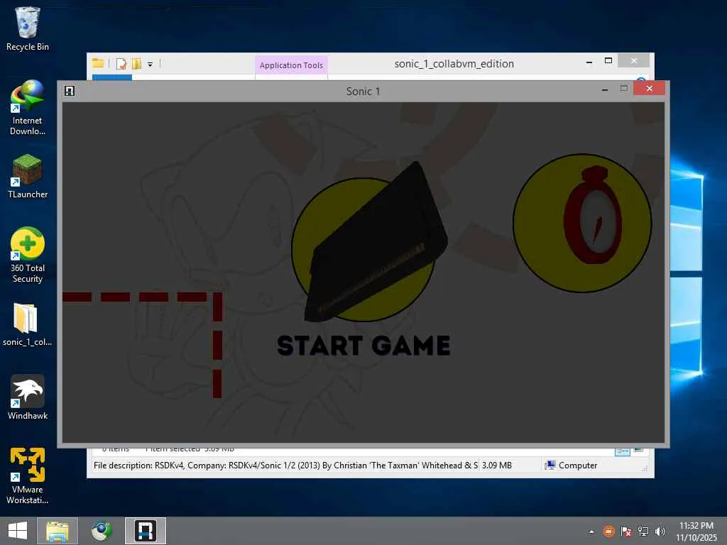Click the RSDK Sonic taskbar button
Image resolution: width=727 pixels, height=545 pixels.
145,531
